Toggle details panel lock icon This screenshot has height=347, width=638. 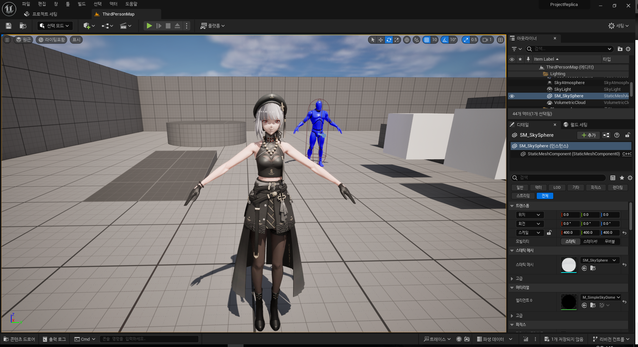[x=627, y=135]
